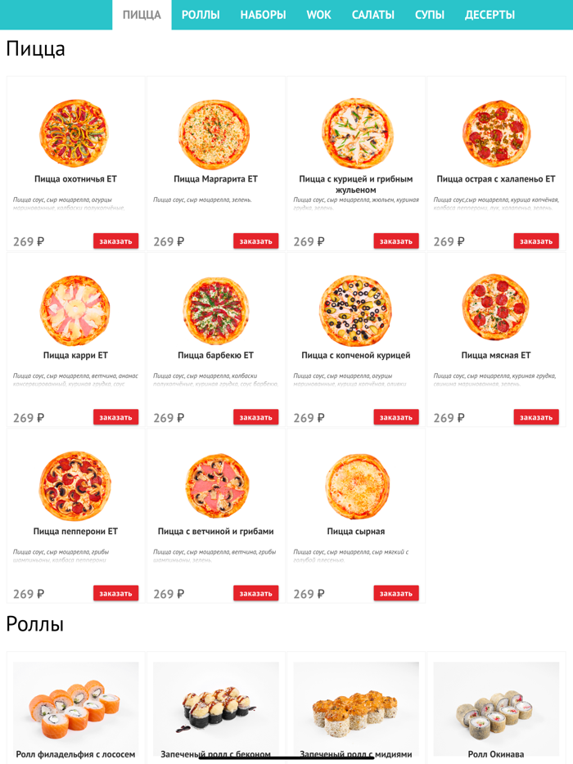The height and width of the screenshot is (764, 573).
Task: Select the active ПИЦЦА tab
Action: pos(142,15)
